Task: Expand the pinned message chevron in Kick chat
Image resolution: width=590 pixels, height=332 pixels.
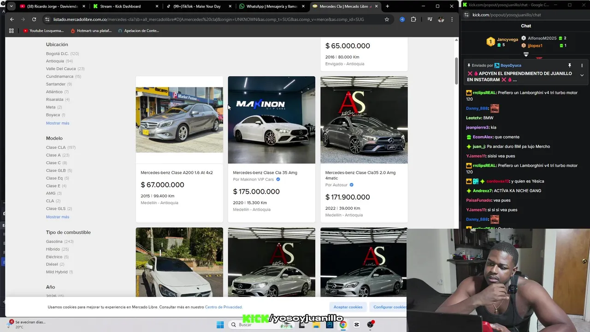Action: point(582,75)
